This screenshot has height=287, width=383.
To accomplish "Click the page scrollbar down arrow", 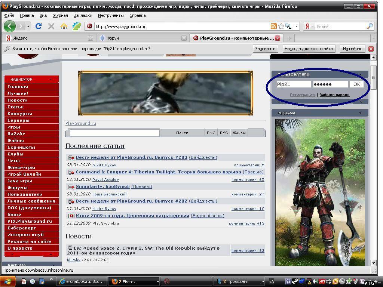I will (x=373, y=263).
